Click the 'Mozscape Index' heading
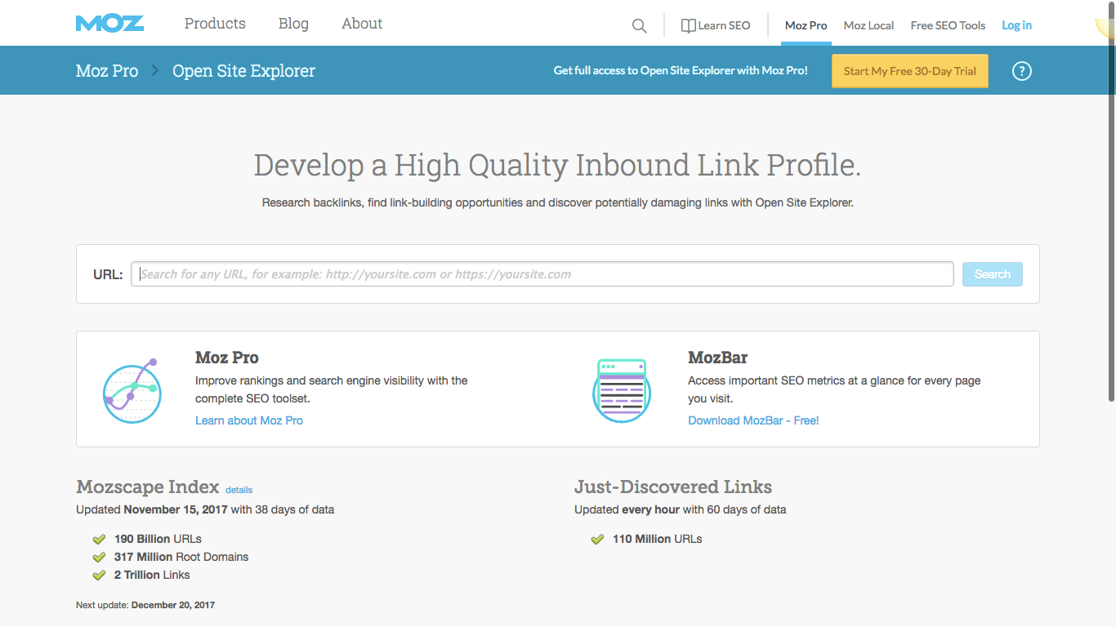The image size is (1116, 627). (148, 487)
